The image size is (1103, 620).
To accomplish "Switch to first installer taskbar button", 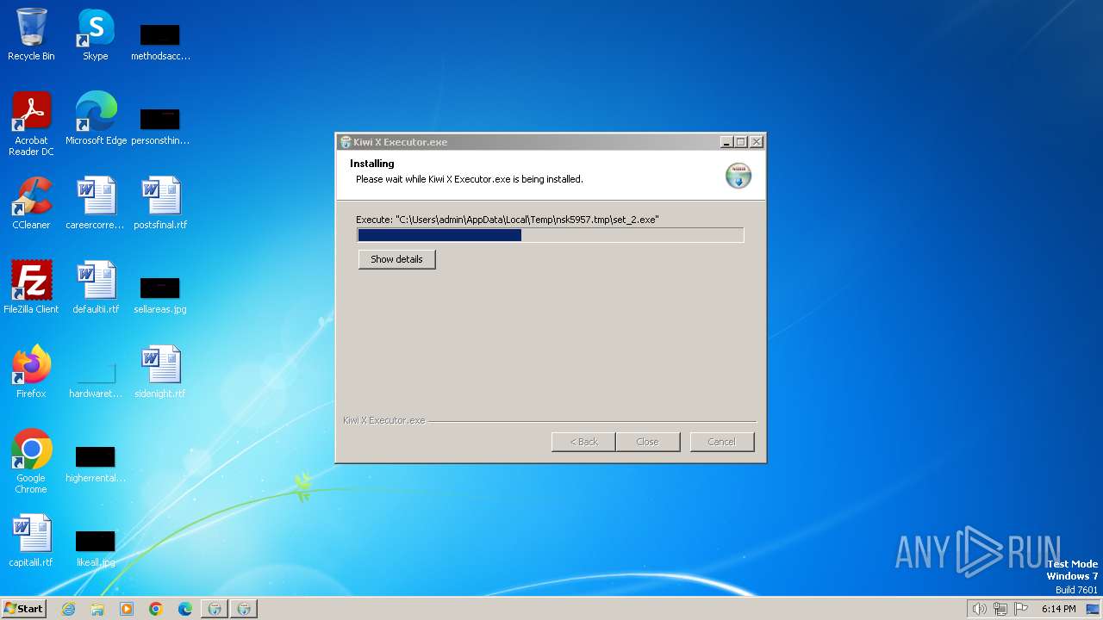I will coord(215,609).
